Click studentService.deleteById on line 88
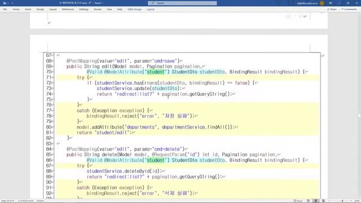The height and width of the screenshot is (203, 361). tap(118, 171)
